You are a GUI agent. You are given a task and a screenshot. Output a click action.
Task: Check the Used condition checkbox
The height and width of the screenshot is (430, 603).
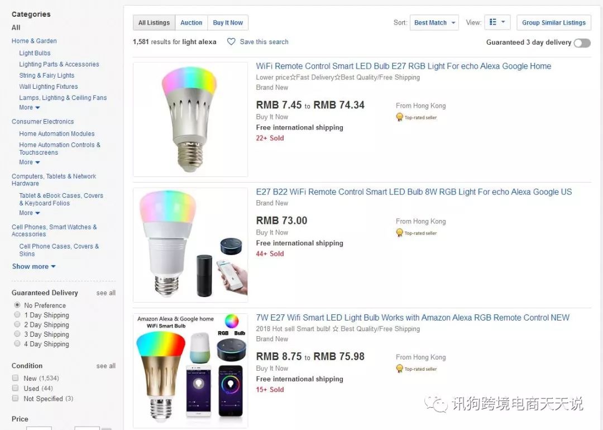(x=16, y=388)
